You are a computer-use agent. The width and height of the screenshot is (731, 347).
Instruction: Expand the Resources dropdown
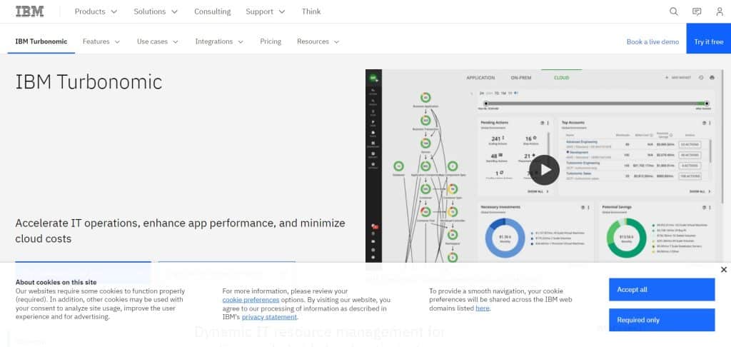point(318,41)
